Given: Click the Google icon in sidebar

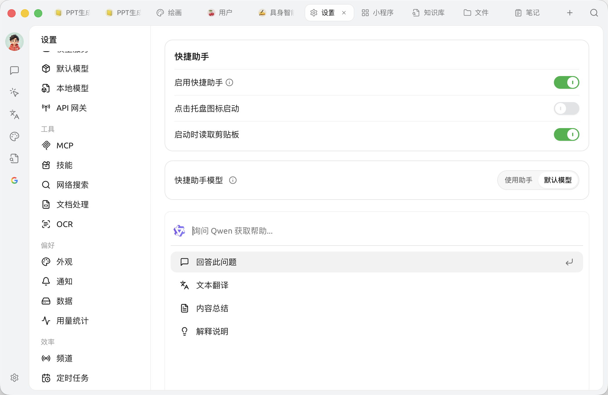Looking at the screenshot, I should tap(14, 180).
